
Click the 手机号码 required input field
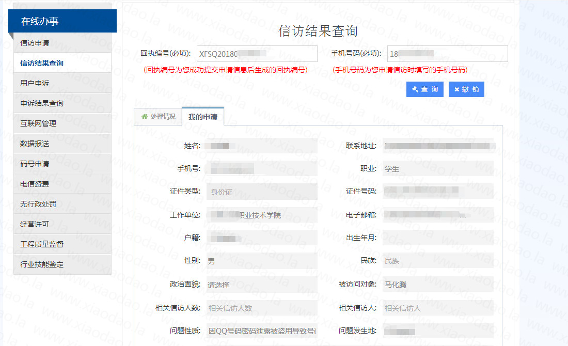[x=447, y=54]
